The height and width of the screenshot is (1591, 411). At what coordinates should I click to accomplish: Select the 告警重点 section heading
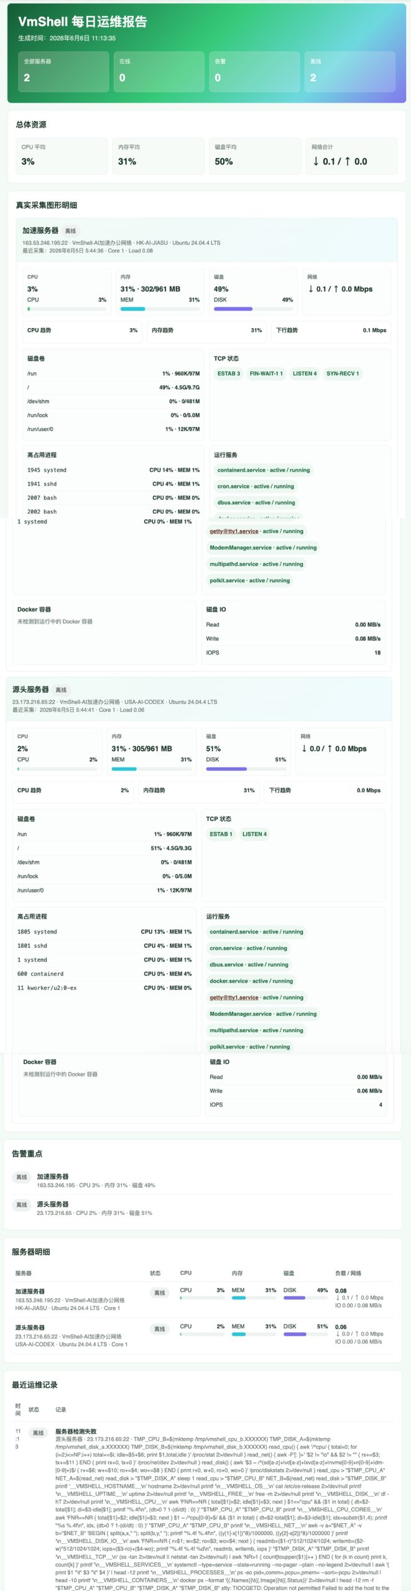pyautogui.click(x=27, y=1153)
